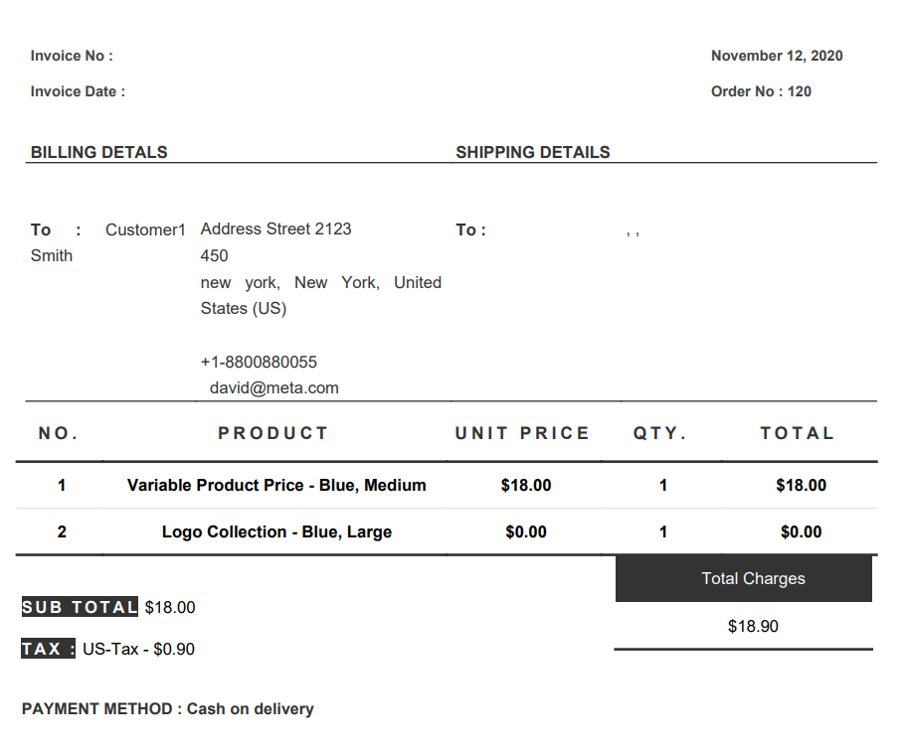Click the PRODUCT column header
Viewport: 906px width, 754px height.
pos(273,433)
